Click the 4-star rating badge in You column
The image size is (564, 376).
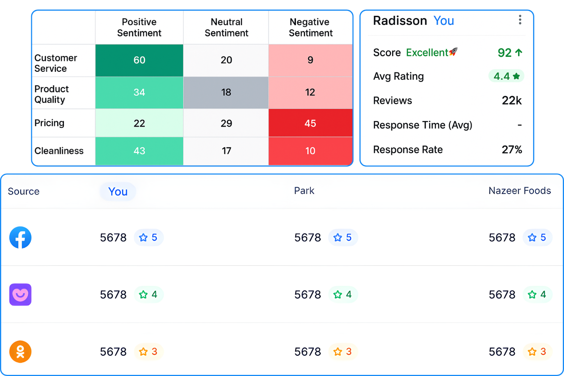click(149, 294)
